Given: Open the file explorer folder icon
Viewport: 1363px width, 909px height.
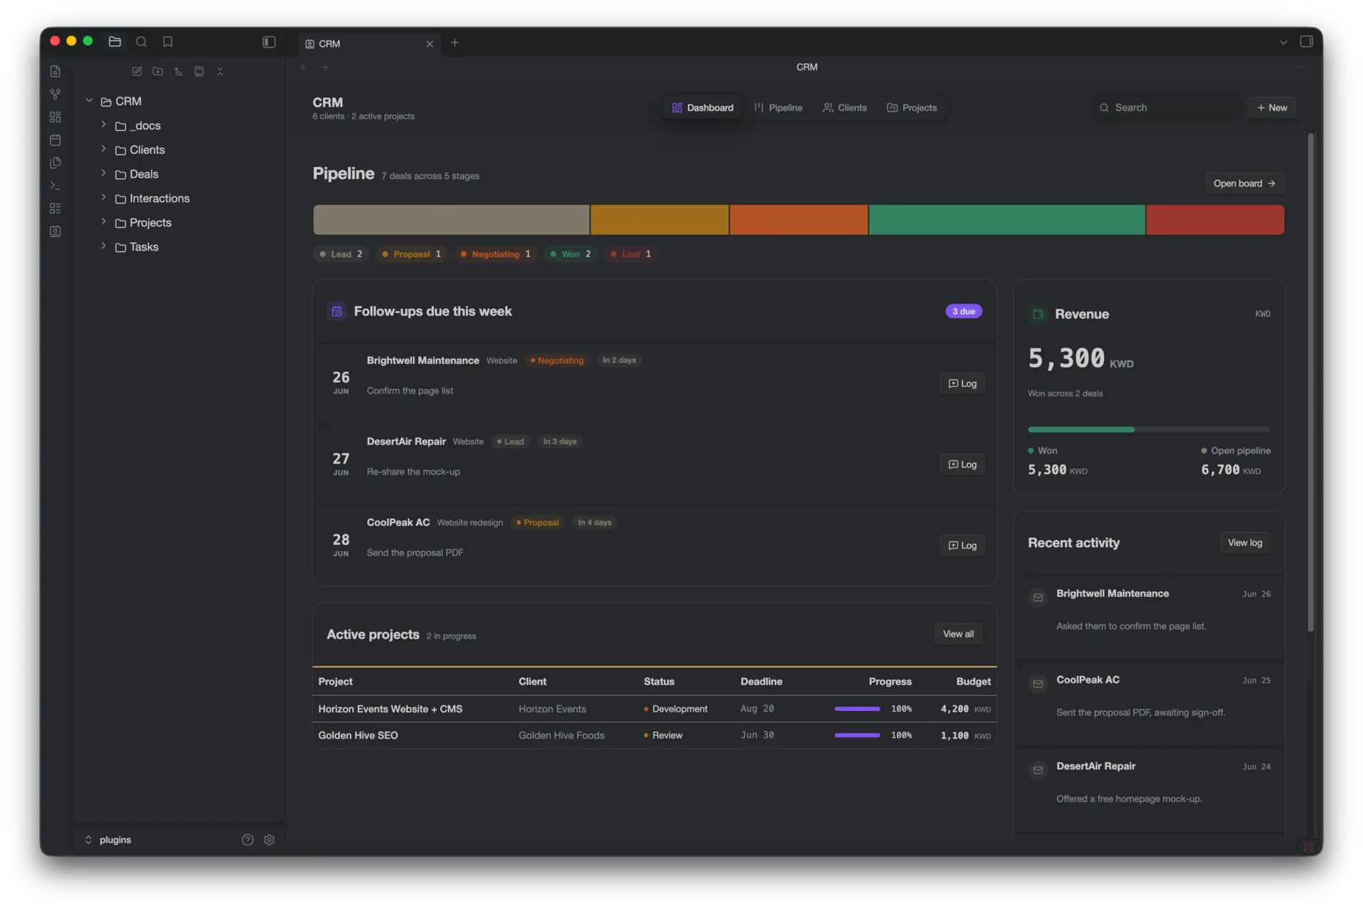Looking at the screenshot, I should [114, 42].
